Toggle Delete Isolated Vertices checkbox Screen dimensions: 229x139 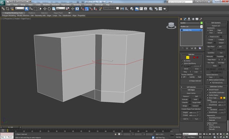coord(207,80)
